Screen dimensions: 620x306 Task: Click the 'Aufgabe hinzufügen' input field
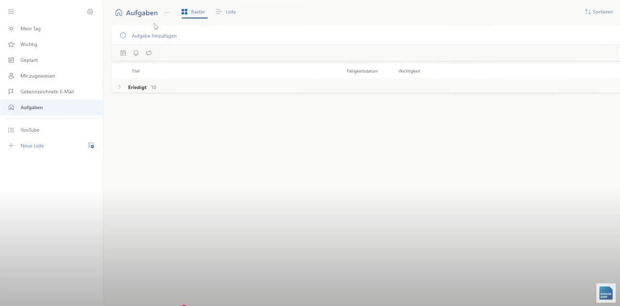pyautogui.click(x=153, y=35)
